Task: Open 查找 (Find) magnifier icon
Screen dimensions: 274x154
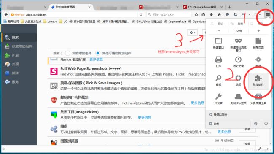Action: 218,81
